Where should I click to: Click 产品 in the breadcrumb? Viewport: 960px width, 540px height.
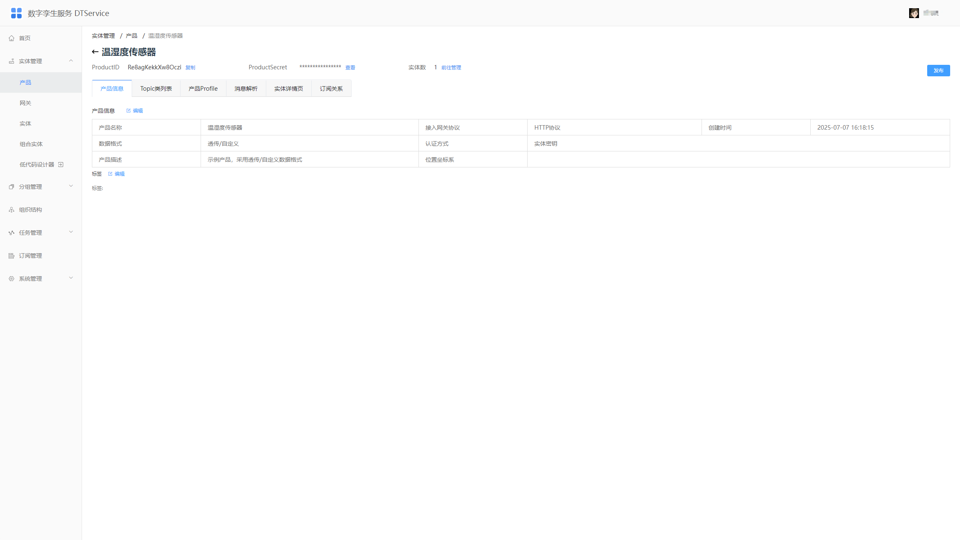132,36
